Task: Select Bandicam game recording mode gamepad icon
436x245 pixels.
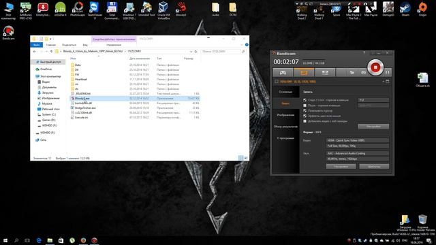Action: [x=283, y=73]
